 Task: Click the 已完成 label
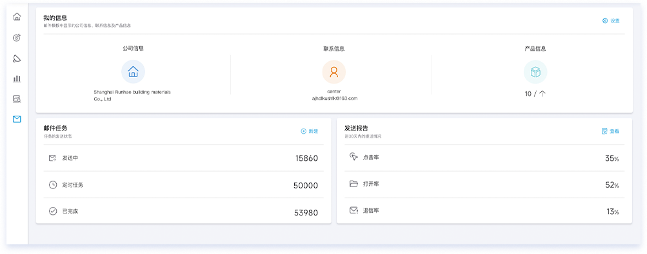coord(70,212)
